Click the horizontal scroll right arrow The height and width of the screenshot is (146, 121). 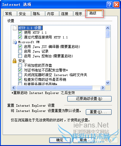point(103,88)
